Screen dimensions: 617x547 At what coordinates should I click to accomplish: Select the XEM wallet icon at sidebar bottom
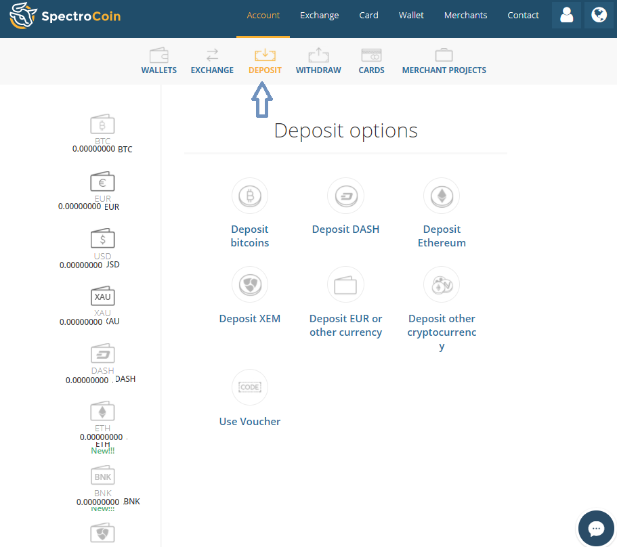102,533
